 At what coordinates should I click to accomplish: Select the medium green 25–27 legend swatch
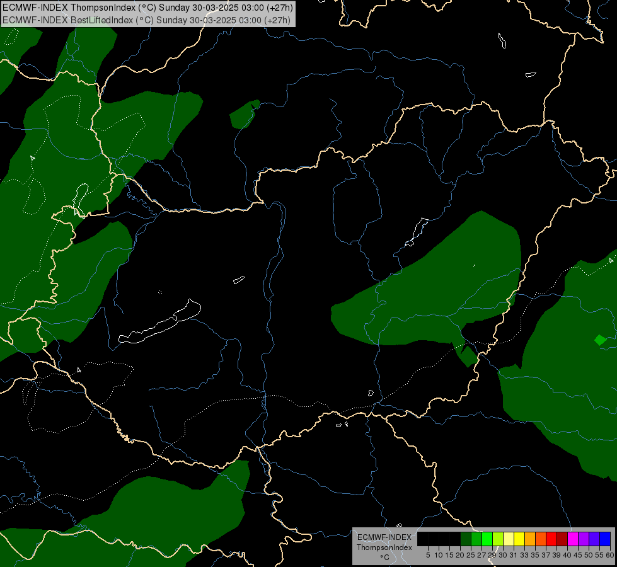coord(476,539)
